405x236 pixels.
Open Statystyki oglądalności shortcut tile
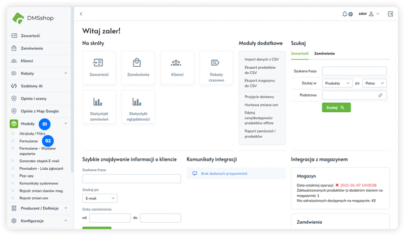click(138, 106)
